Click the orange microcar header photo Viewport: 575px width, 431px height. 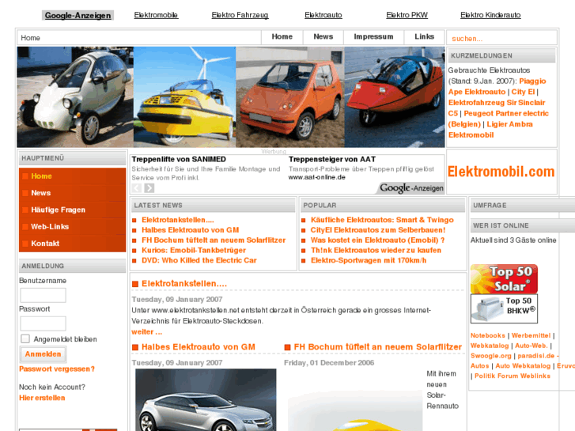(x=290, y=97)
